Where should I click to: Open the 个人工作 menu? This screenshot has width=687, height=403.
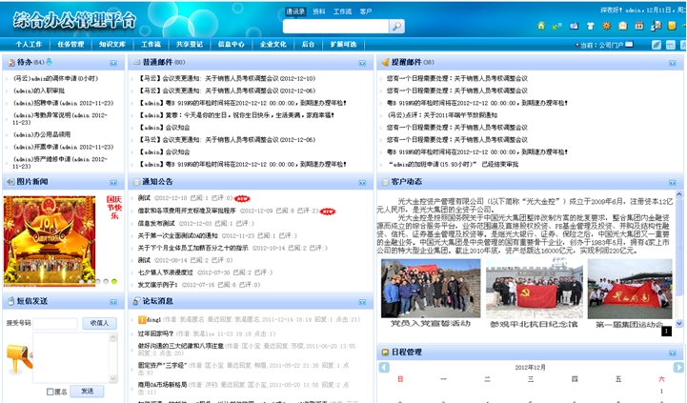point(29,44)
